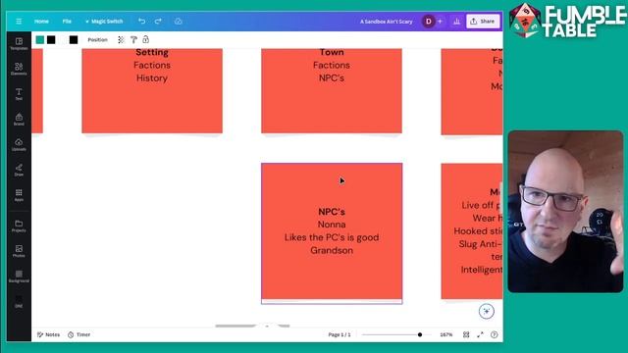
Task: Open the help question mark icon
Action: (495, 334)
